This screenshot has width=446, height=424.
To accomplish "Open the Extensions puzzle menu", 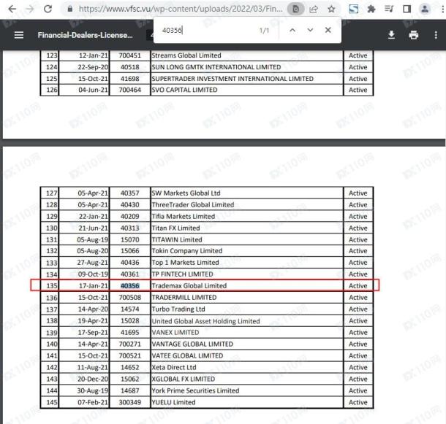I will [x=371, y=9].
